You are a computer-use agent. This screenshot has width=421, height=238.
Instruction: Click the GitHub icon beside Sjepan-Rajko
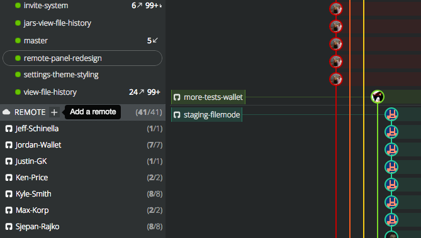tap(9, 227)
